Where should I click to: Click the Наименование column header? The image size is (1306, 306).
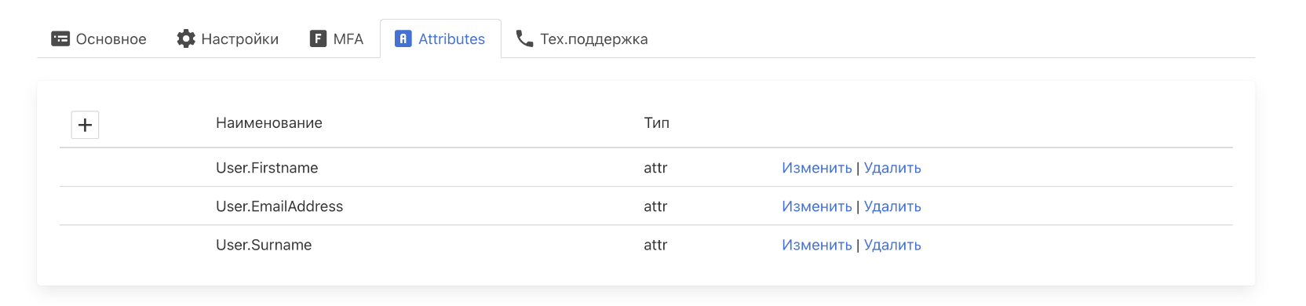coord(269,123)
